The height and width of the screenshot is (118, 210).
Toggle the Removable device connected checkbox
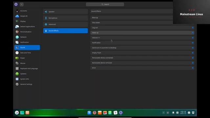(x=193, y=58)
